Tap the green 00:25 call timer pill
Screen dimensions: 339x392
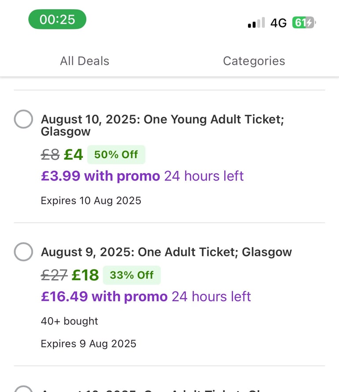(57, 19)
